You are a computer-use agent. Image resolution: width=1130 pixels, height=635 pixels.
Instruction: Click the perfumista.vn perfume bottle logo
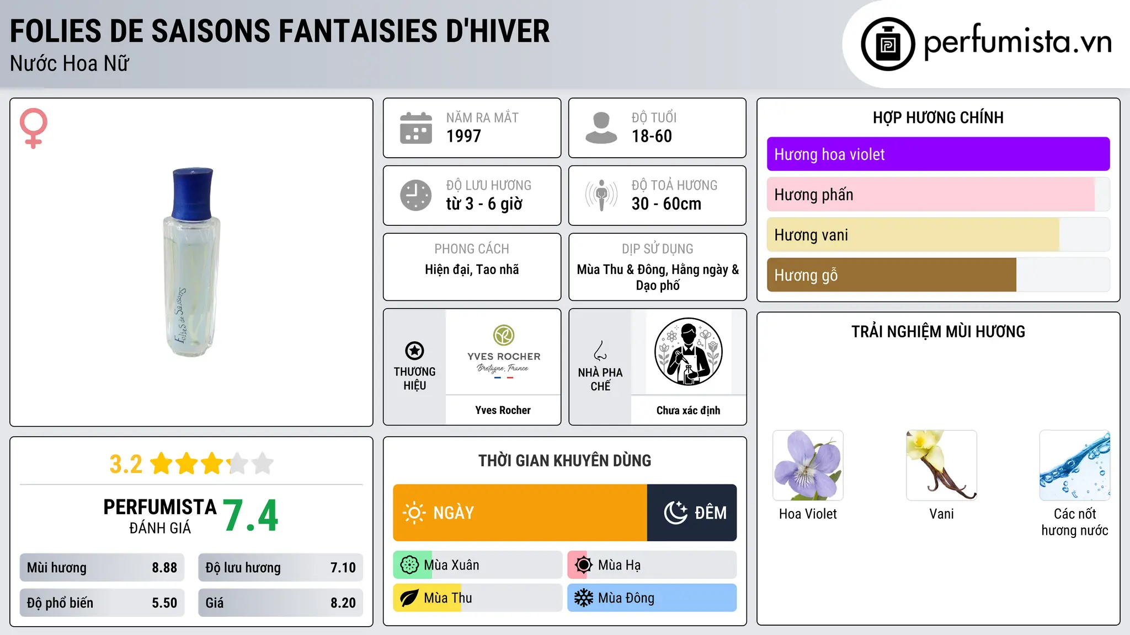tap(888, 44)
